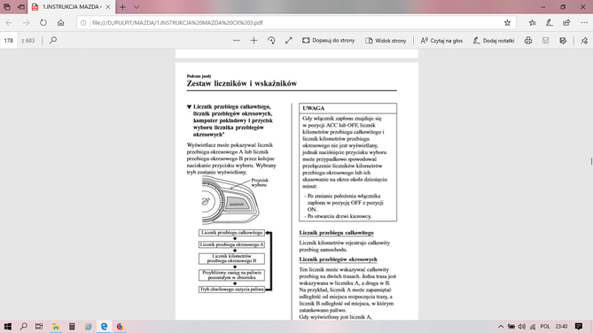The height and width of the screenshot is (333, 593).
Task: Toggle Czytaj na głos read aloud
Action: coord(441,41)
